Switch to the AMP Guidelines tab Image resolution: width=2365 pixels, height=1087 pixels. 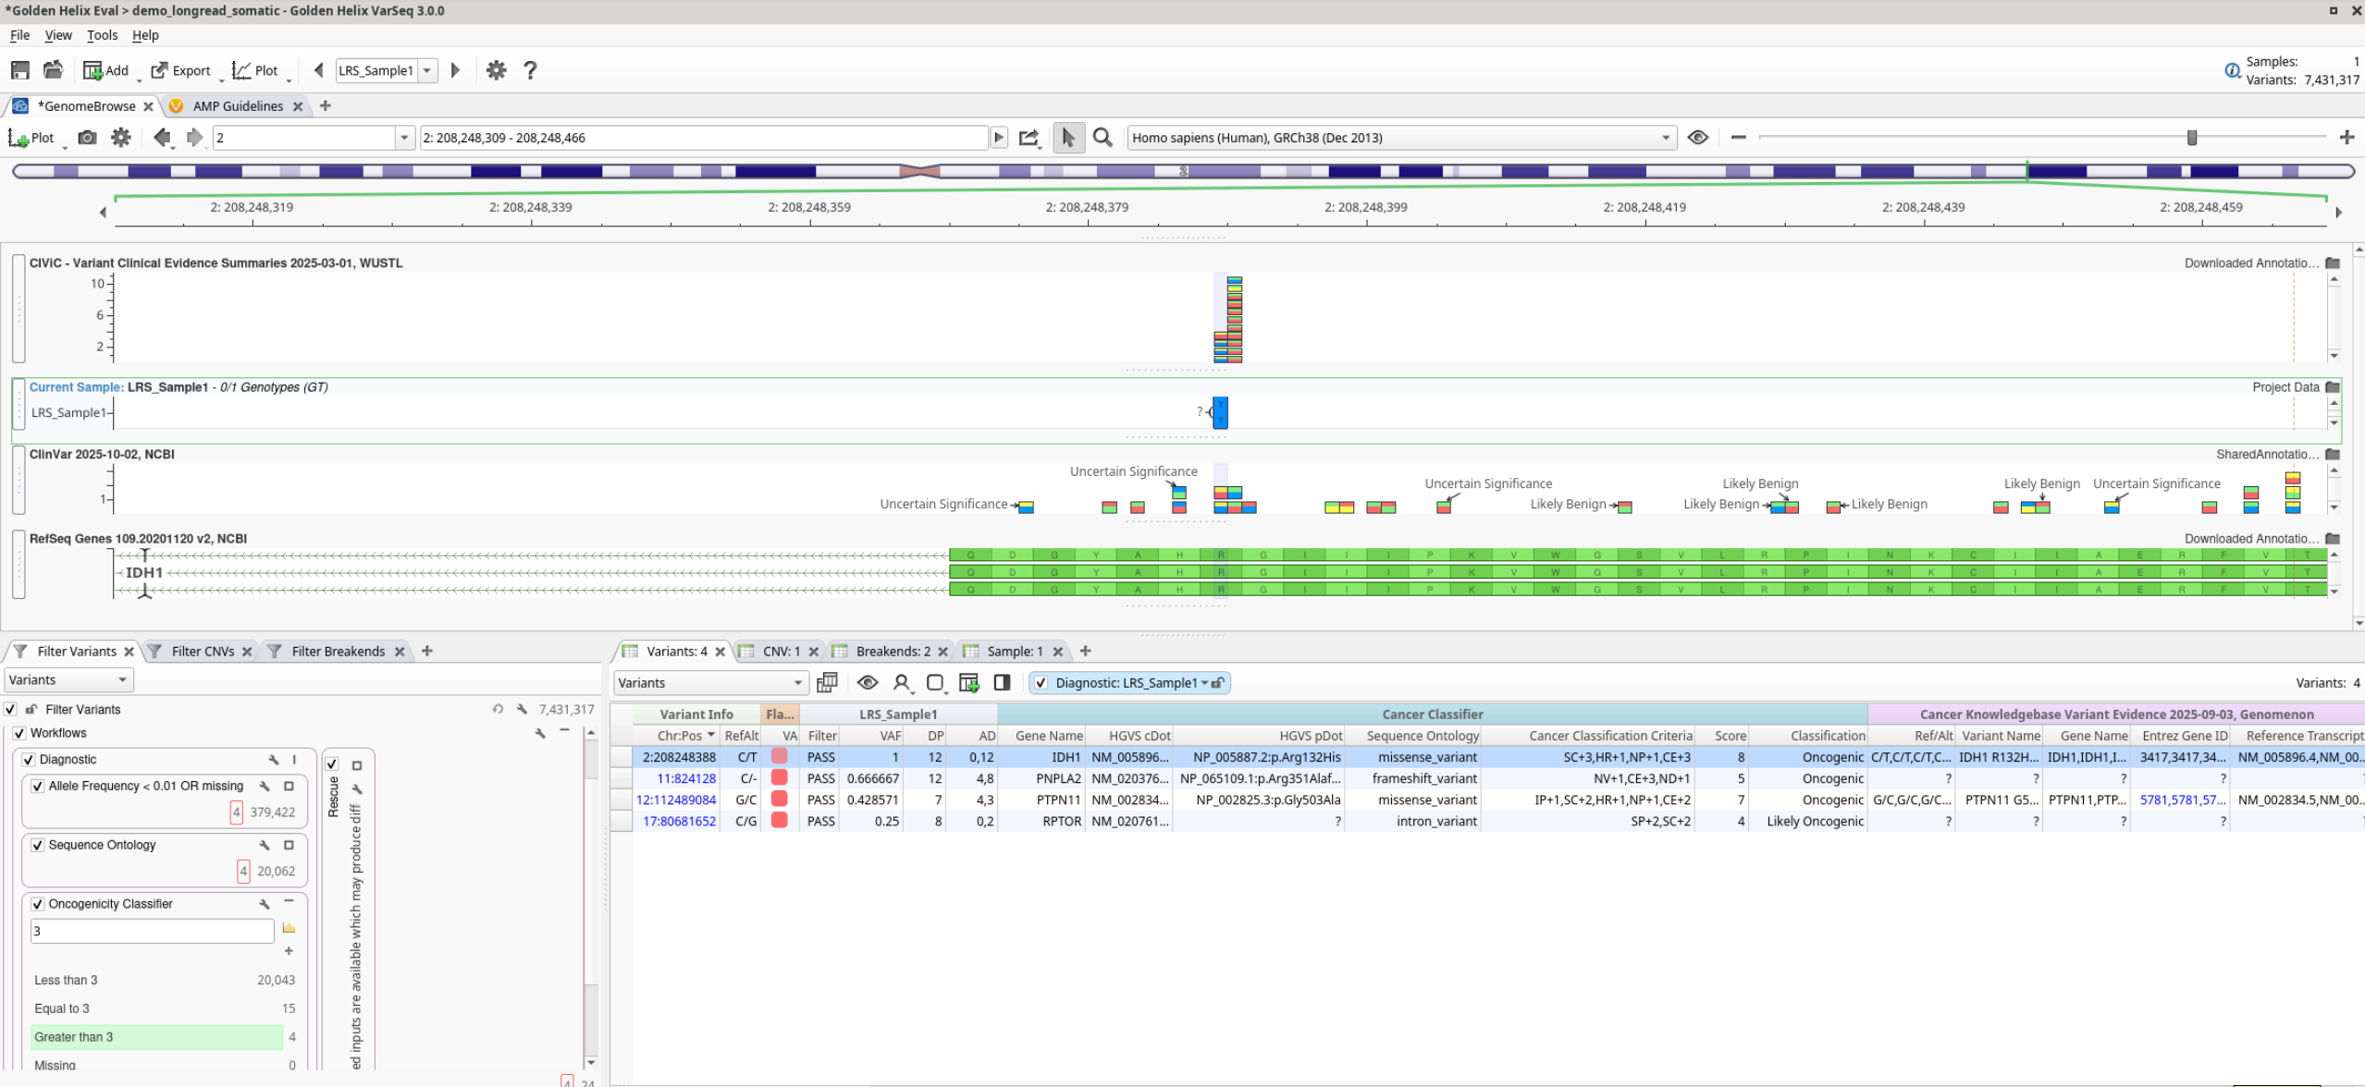click(x=238, y=106)
